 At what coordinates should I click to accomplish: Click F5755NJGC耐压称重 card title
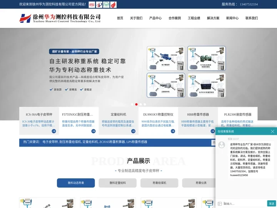(x=77, y=114)
